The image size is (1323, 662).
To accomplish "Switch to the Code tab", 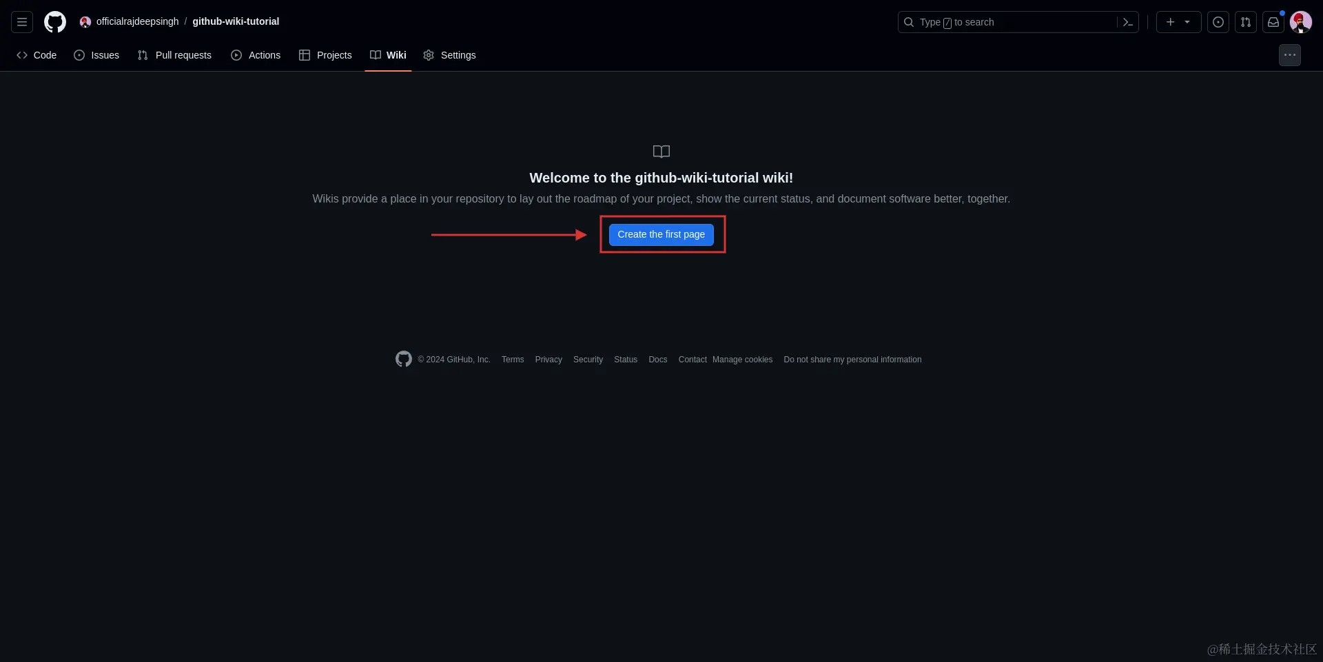I will tap(37, 55).
